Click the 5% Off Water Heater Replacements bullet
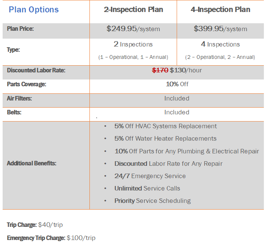Screen dimensions: 265x246 [x=165, y=138]
